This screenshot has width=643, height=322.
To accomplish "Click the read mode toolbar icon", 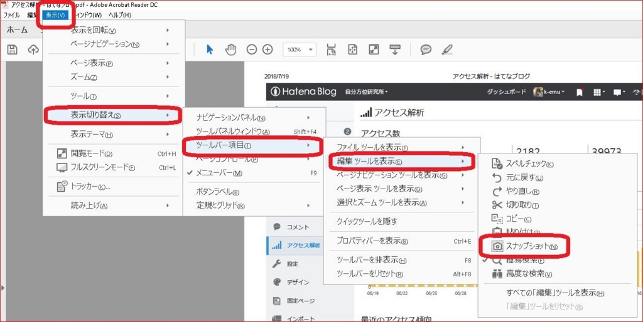I will [395, 50].
